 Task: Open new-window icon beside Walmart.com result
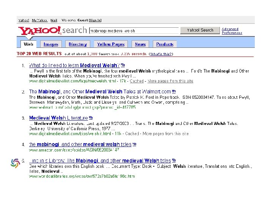[x=174, y=91]
